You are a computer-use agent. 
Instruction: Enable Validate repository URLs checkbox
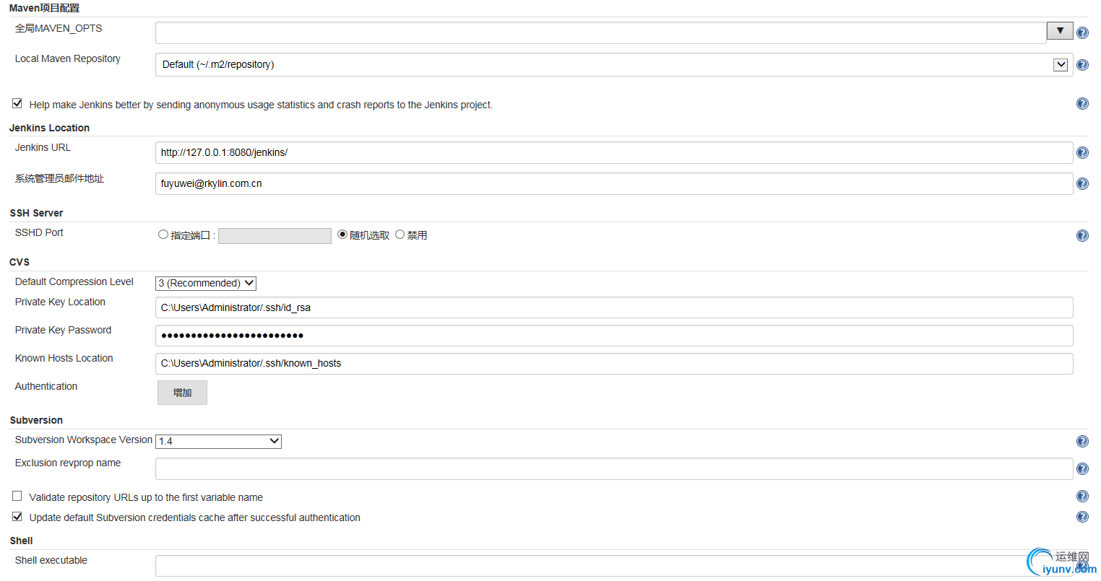pos(17,496)
